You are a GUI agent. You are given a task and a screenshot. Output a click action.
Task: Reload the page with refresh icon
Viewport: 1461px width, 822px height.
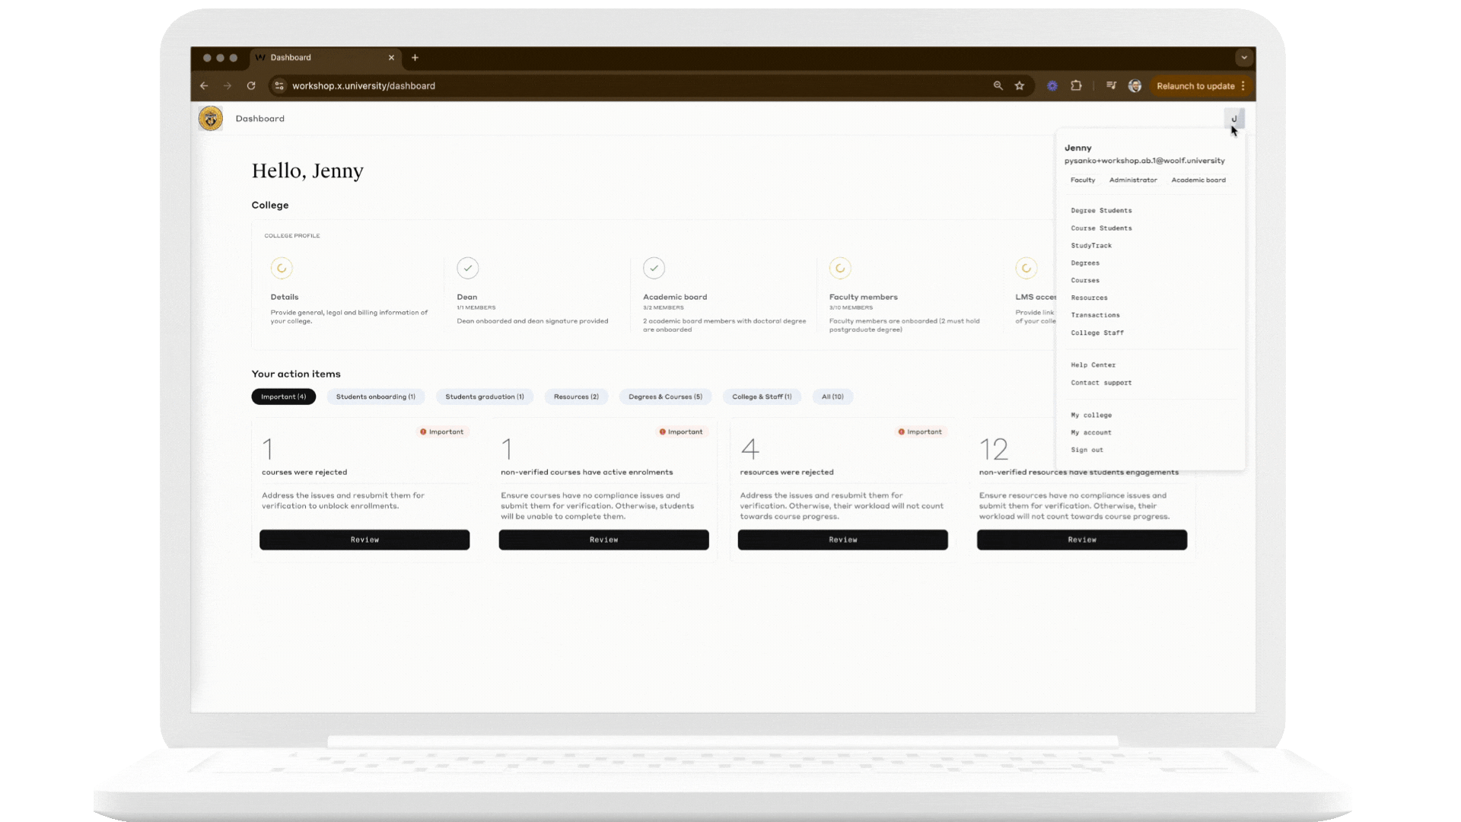251,86
